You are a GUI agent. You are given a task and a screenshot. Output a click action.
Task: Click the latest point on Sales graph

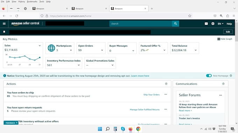(x=40, y=57)
